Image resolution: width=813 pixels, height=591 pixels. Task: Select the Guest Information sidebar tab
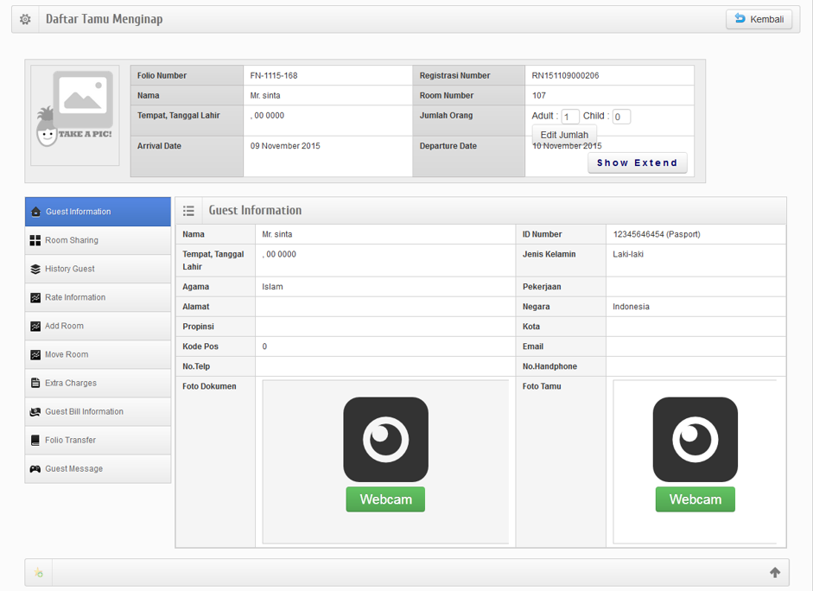coord(98,212)
